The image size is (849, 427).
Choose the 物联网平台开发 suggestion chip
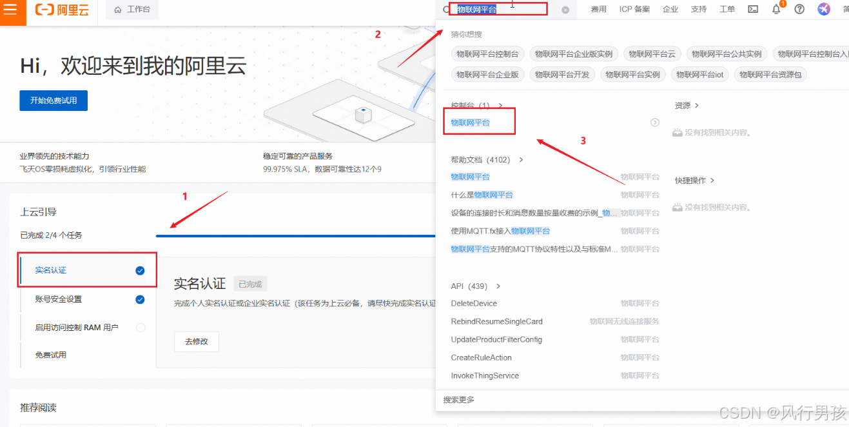point(562,75)
